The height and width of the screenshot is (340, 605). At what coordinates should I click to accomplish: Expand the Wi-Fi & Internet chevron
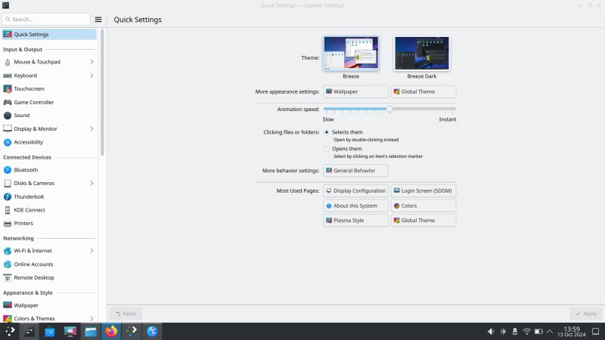click(92, 251)
